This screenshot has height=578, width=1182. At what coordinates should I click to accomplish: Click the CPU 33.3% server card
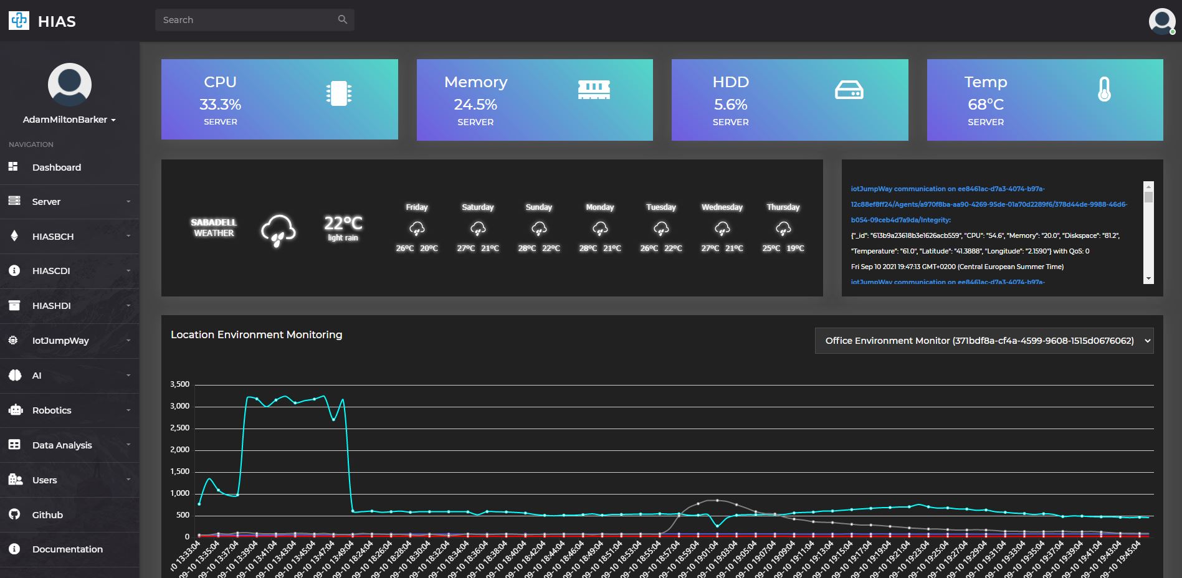[x=280, y=99]
